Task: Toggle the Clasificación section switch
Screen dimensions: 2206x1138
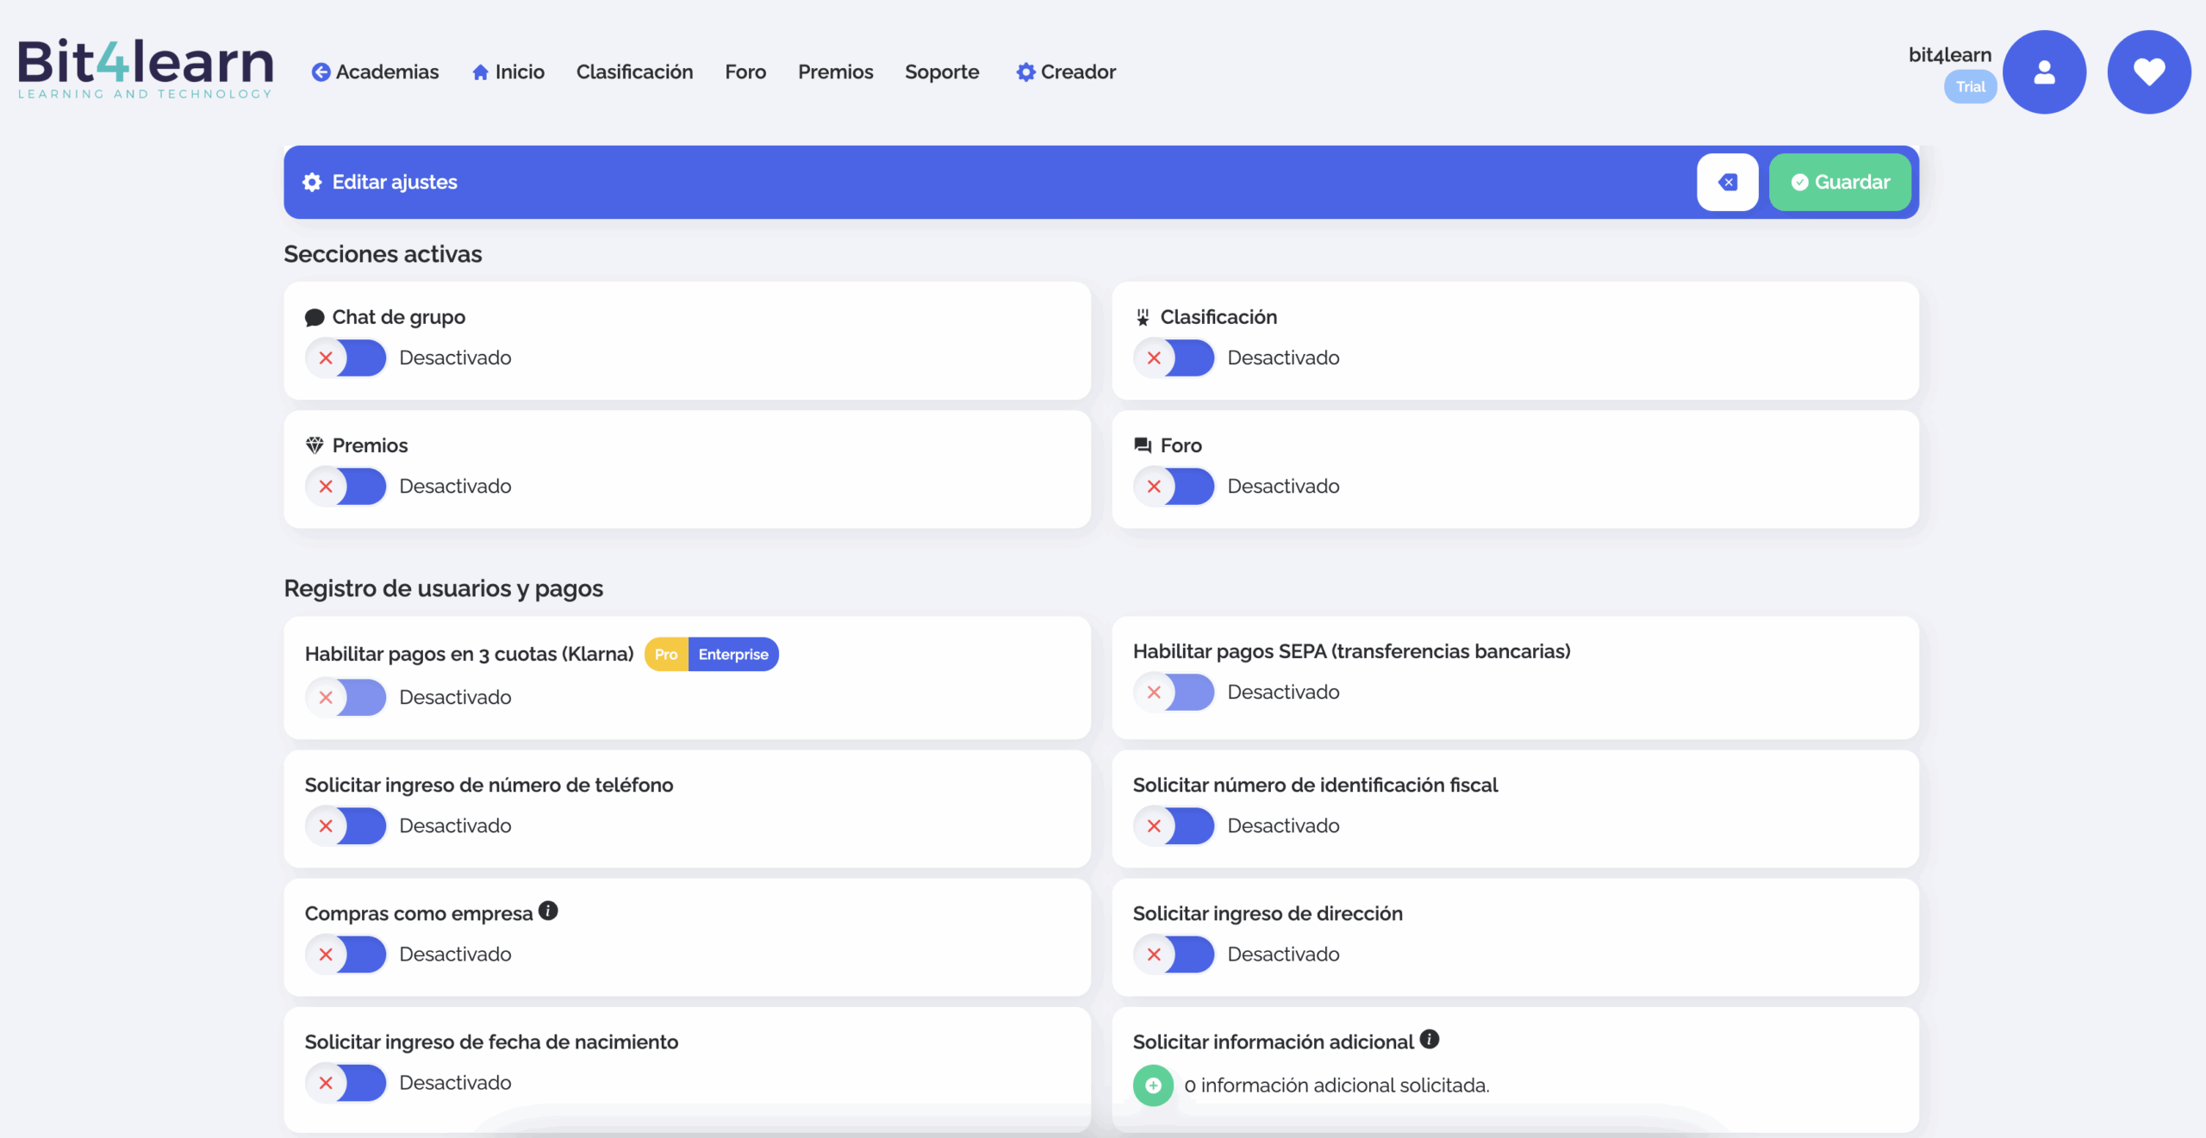Action: coord(1174,358)
